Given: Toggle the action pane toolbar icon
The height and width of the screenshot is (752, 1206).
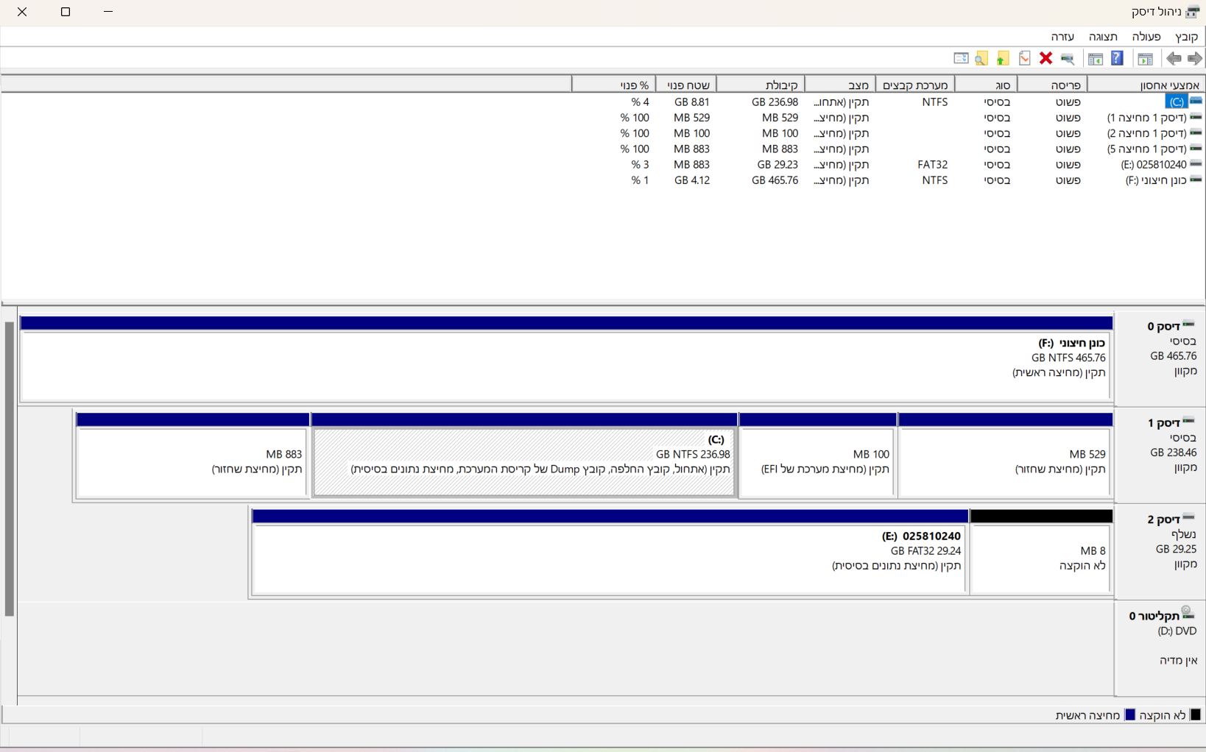Looking at the screenshot, I should pos(1096,58).
